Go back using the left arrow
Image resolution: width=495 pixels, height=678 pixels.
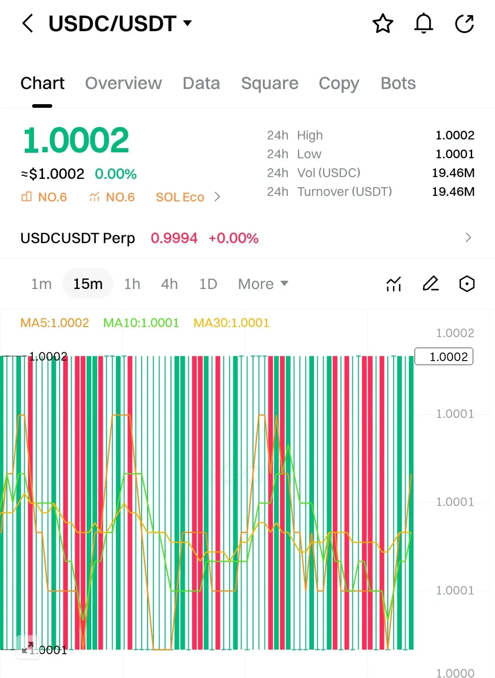(27, 23)
